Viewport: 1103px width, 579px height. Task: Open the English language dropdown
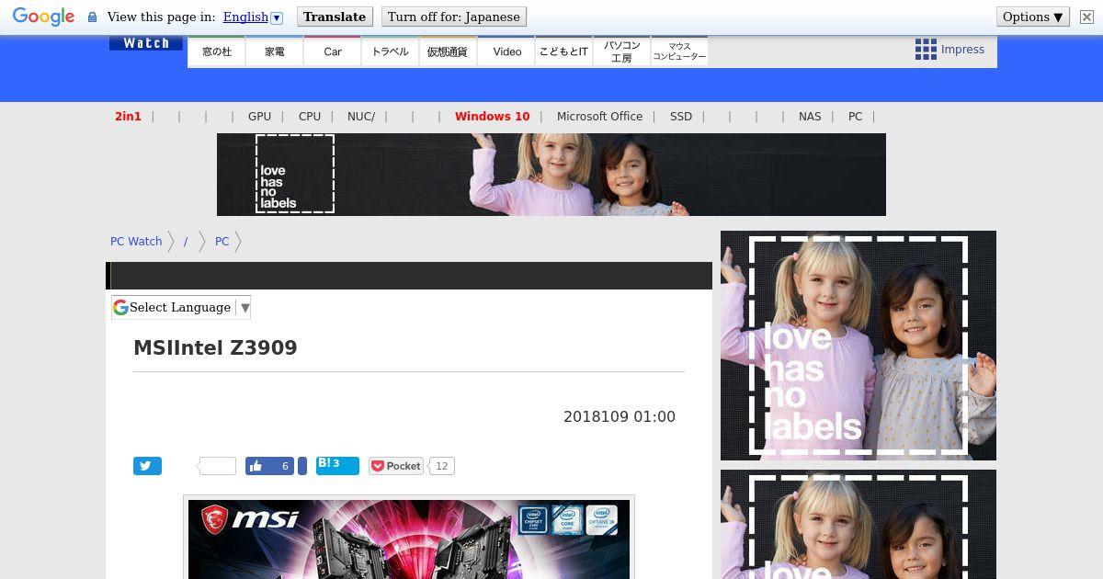coord(253,17)
